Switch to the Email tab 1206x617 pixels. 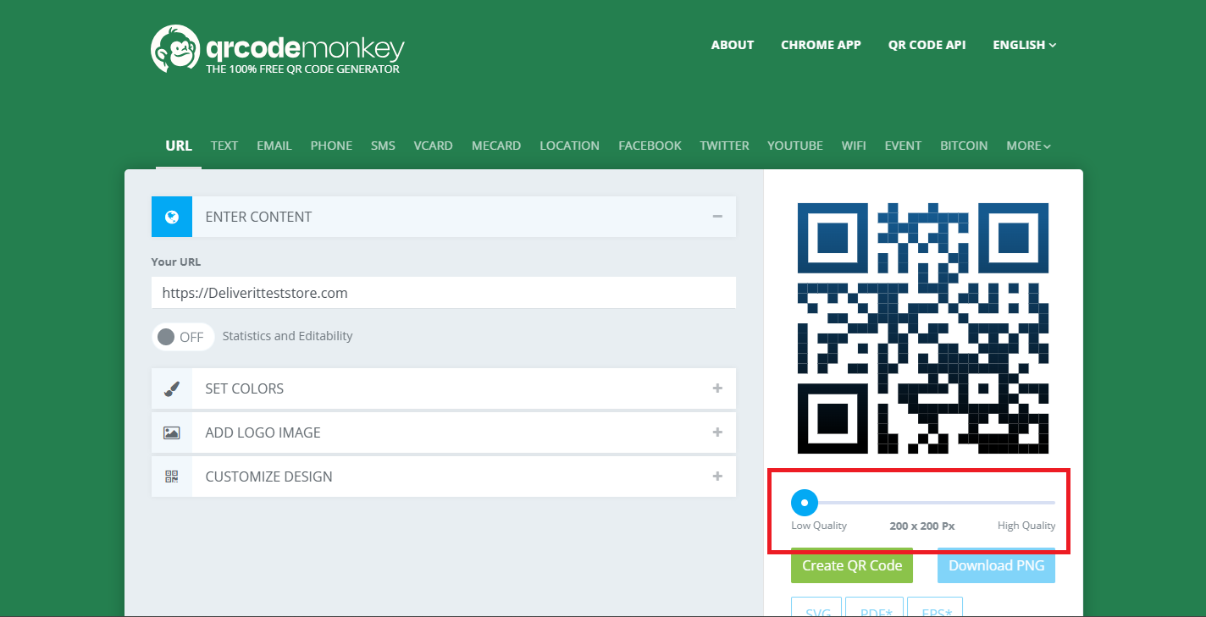click(274, 146)
